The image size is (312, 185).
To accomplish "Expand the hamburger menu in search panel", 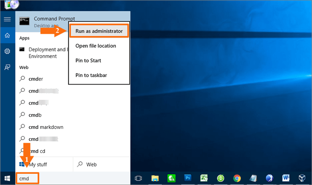I will [x=8, y=19].
